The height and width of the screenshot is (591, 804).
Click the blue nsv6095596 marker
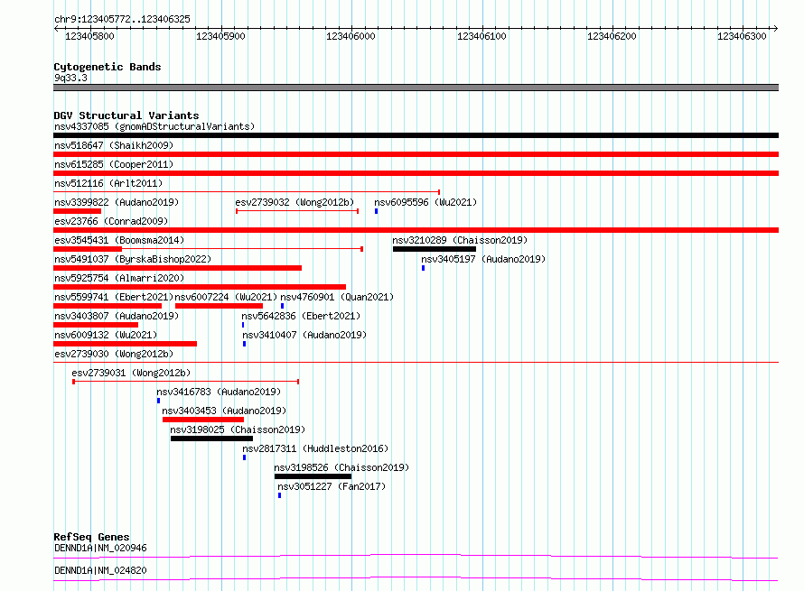pos(377,211)
